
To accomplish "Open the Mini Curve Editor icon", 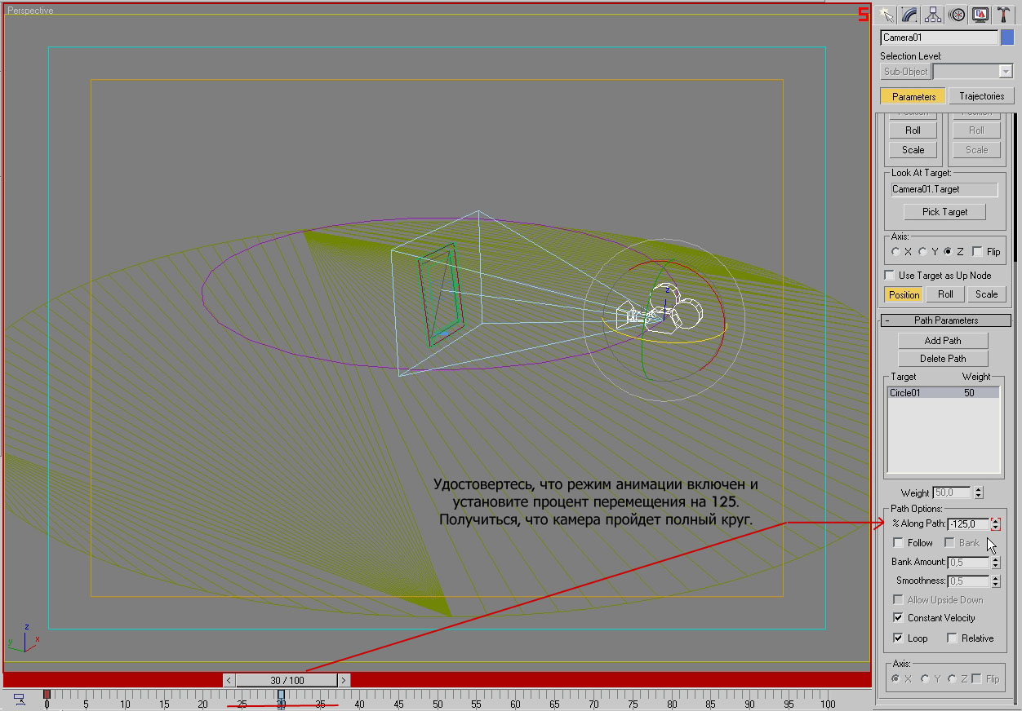I will (x=19, y=699).
